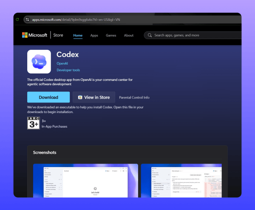Click the Download button
Screen dimensions: 255x210
pos(48,97)
